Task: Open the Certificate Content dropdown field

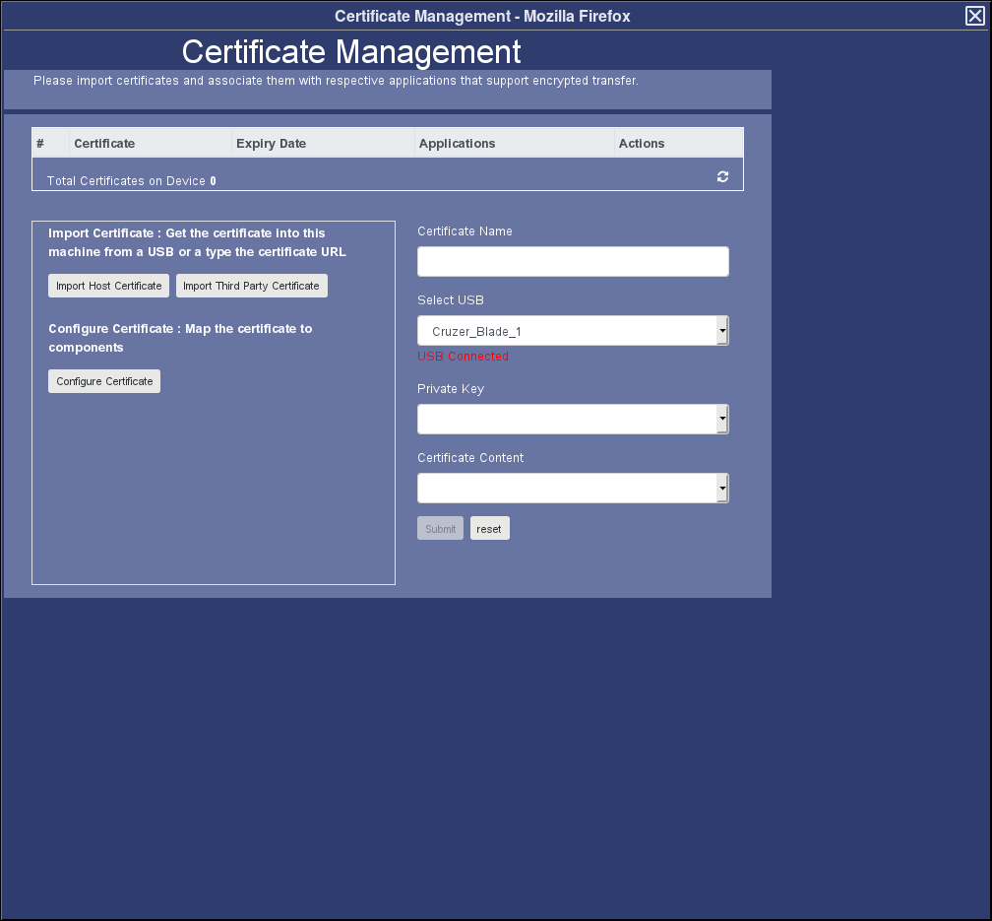Action: point(567,489)
